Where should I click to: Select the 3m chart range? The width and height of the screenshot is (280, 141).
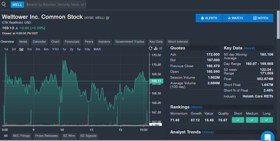[x=38, y=49]
